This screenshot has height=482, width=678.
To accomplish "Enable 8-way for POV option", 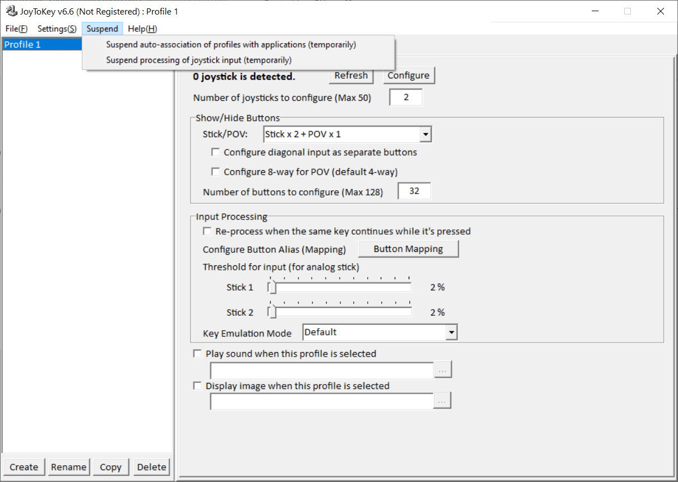I will coord(216,171).
